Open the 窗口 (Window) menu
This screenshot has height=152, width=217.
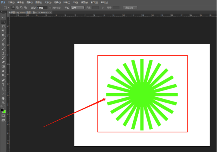tap(94, 2)
